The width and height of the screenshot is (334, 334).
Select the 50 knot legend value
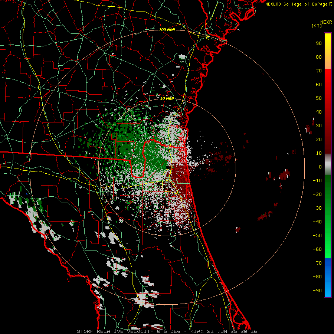[x=319, y=98]
